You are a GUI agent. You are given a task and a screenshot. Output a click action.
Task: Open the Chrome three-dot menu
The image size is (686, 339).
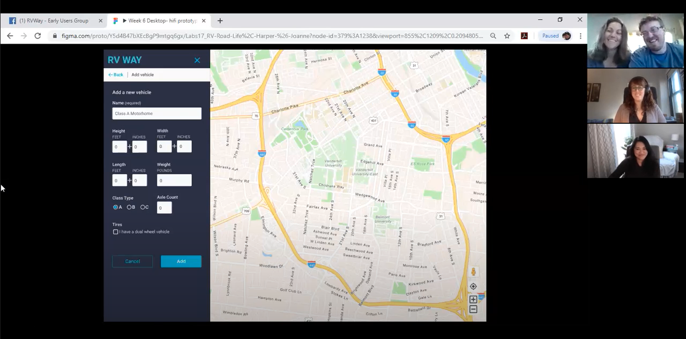(580, 36)
